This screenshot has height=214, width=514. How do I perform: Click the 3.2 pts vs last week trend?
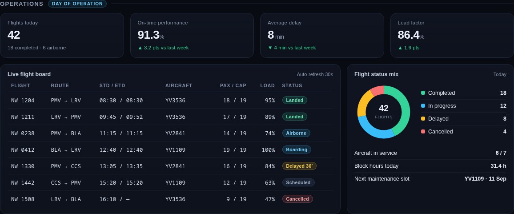pyautogui.click(x=163, y=48)
